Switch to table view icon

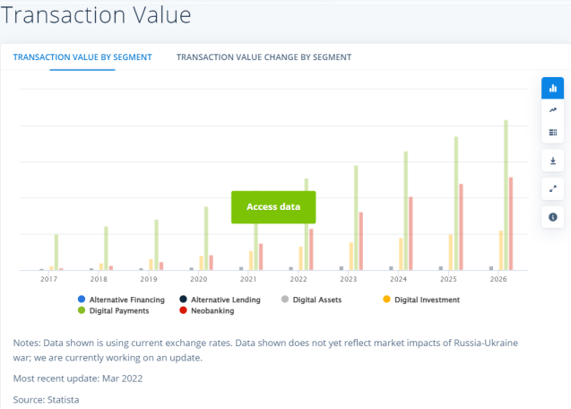(552, 132)
